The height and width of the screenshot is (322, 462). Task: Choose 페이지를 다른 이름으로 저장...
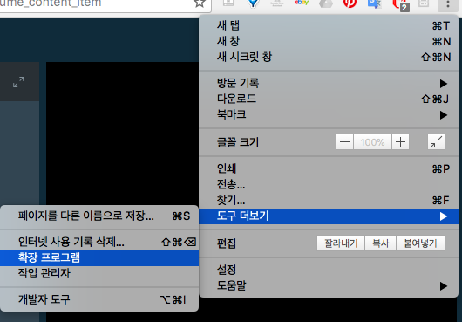[x=99, y=216]
